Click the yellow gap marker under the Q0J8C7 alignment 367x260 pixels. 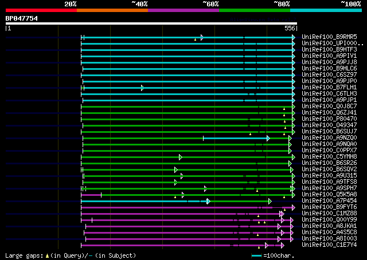(x=284, y=109)
